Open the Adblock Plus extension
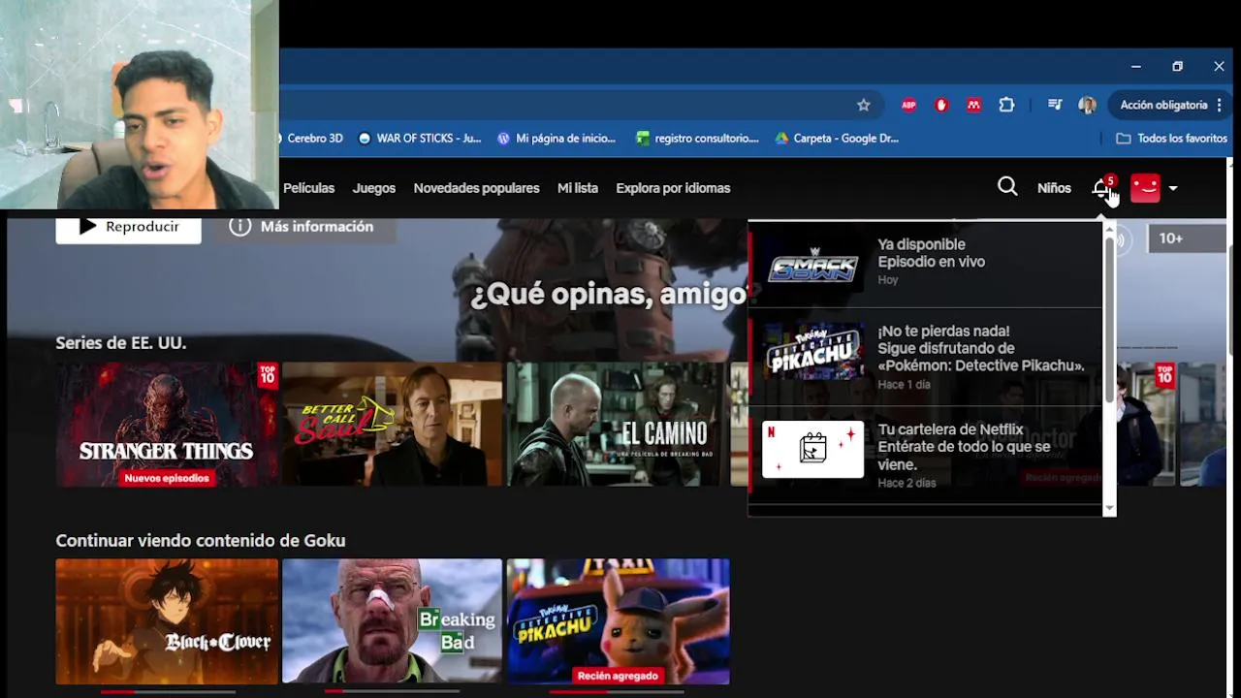Viewport: 1241px width, 698px height. coord(908,105)
